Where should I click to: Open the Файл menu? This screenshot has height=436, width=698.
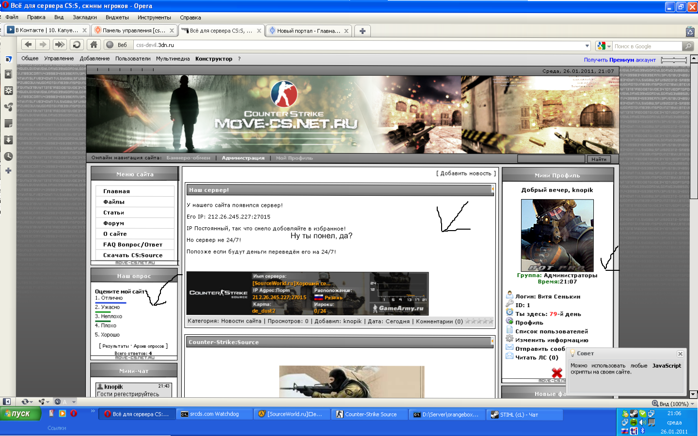click(12, 17)
